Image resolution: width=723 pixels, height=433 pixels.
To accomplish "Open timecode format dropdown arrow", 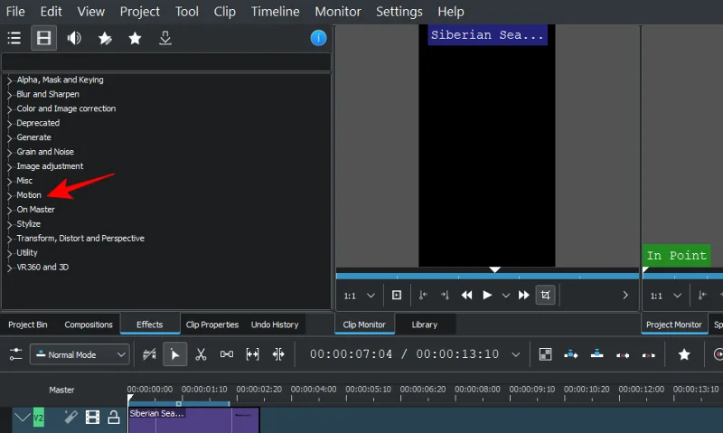I will pos(516,354).
